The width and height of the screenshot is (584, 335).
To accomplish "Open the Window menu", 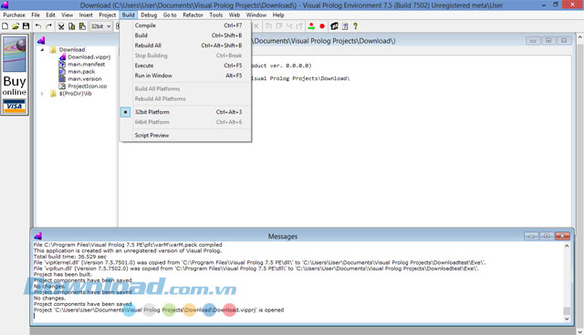I will (x=256, y=15).
